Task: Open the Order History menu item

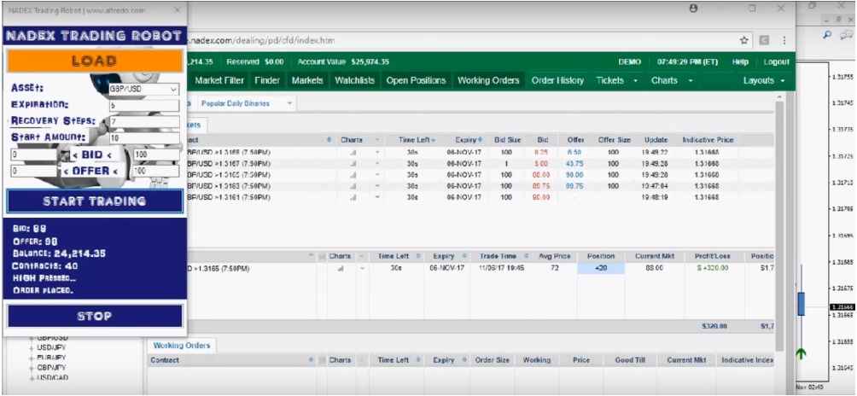Action: click(557, 80)
